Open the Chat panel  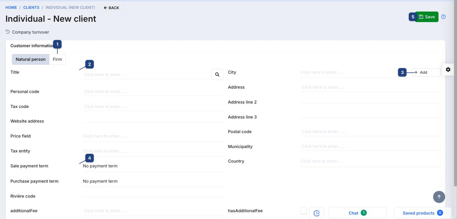pos(358,213)
